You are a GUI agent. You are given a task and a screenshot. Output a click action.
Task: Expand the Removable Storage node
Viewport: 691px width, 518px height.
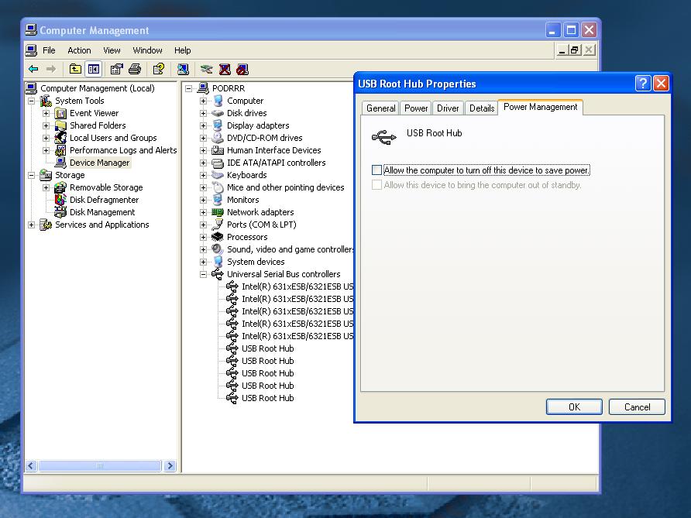tap(46, 187)
